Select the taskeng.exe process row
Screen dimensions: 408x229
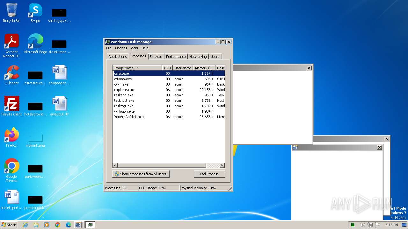pyautogui.click(x=169, y=95)
